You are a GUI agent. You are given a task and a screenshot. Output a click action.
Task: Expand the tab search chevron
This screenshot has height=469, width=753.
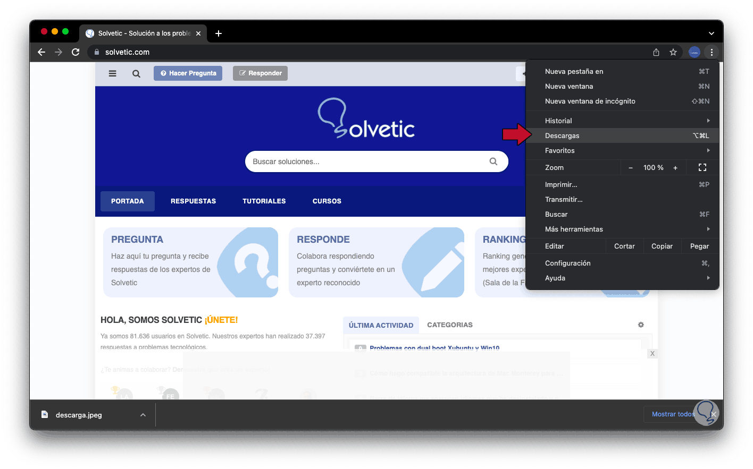712,33
